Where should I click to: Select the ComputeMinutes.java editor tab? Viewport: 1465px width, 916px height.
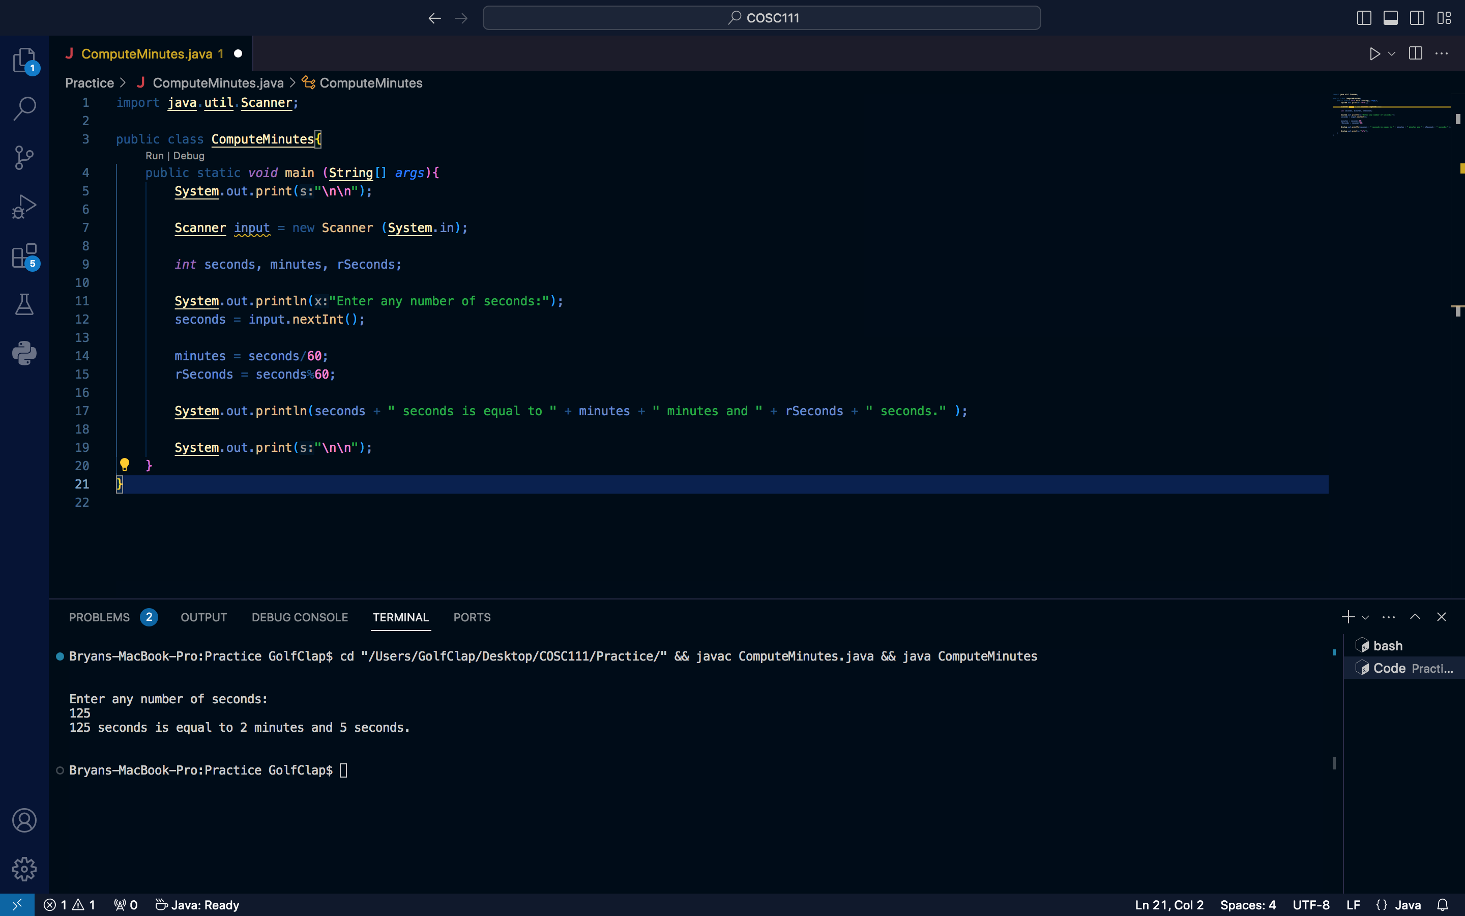pos(152,54)
